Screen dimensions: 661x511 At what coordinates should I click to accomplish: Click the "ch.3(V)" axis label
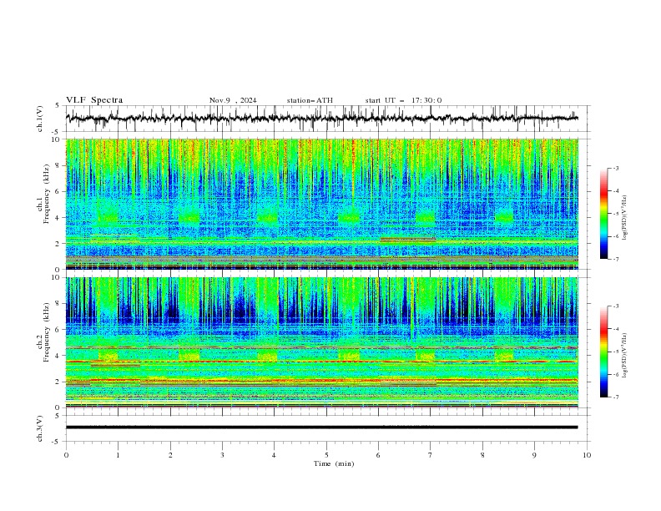click(40, 428)
